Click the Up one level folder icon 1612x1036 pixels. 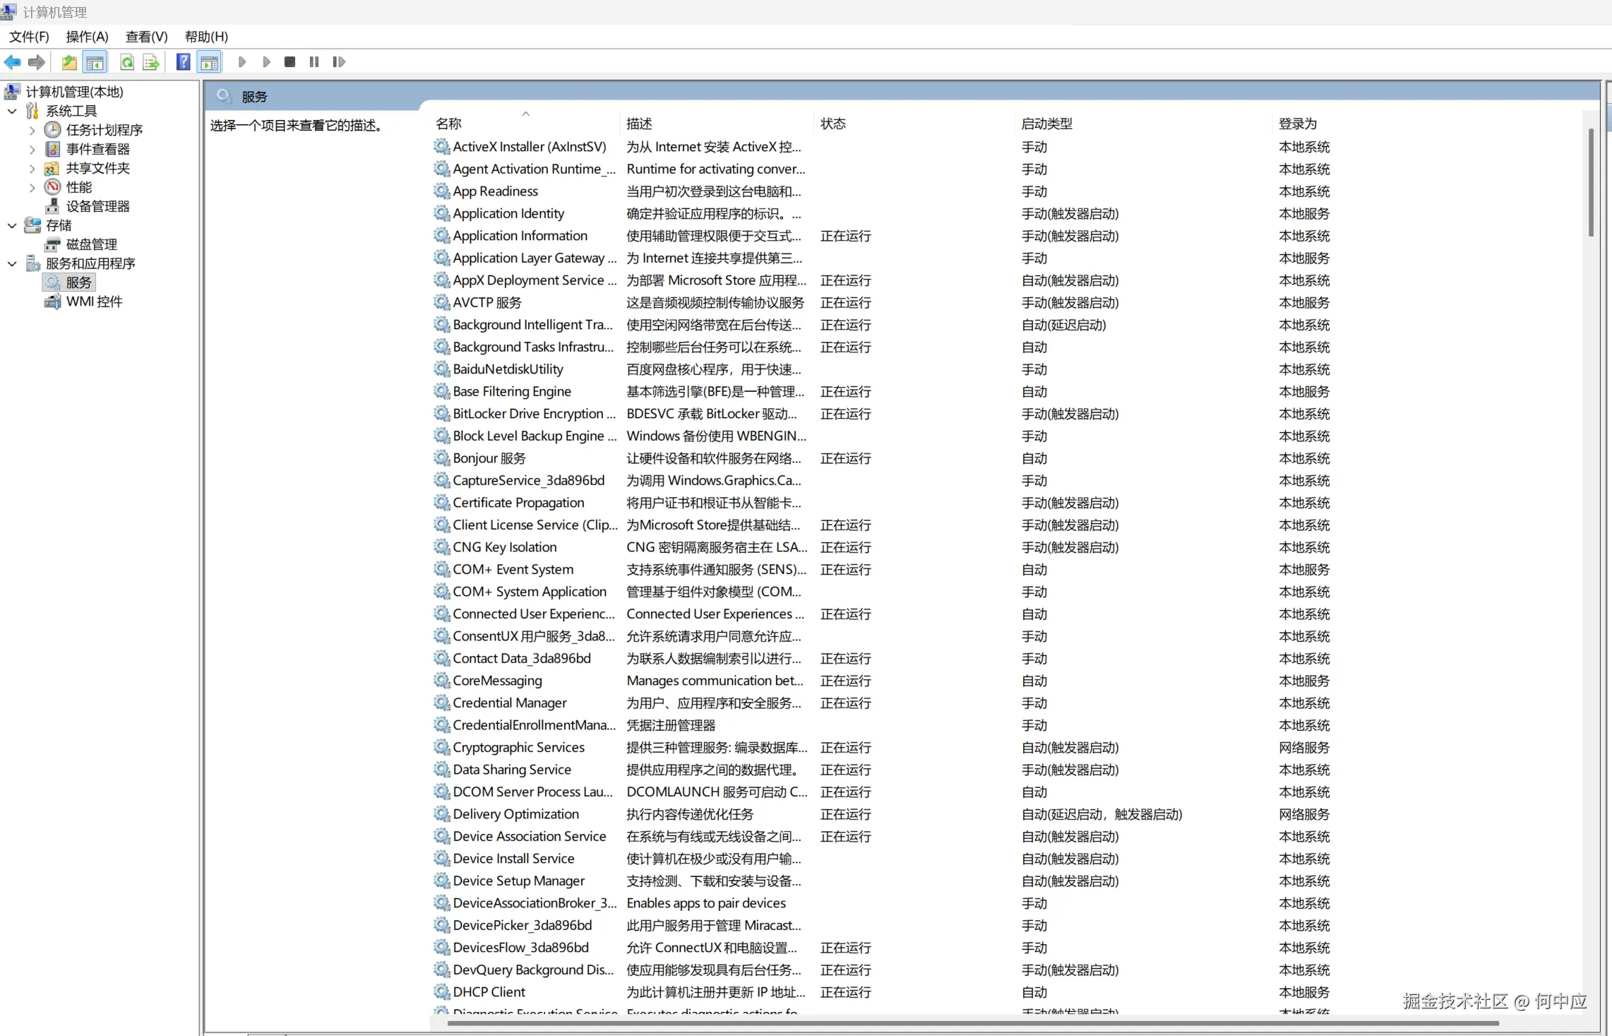68,62
